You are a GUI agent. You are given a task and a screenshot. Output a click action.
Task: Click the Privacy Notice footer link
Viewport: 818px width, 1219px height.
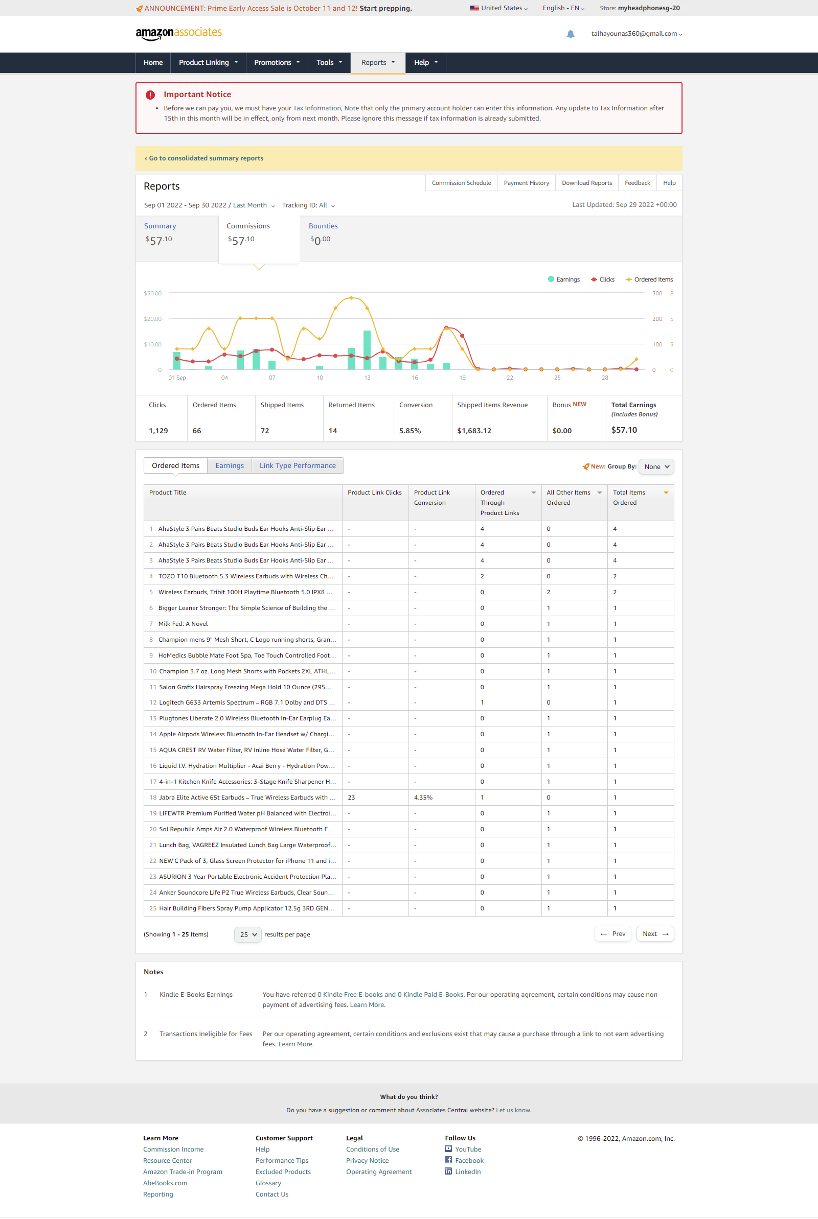pos(367,1161)
